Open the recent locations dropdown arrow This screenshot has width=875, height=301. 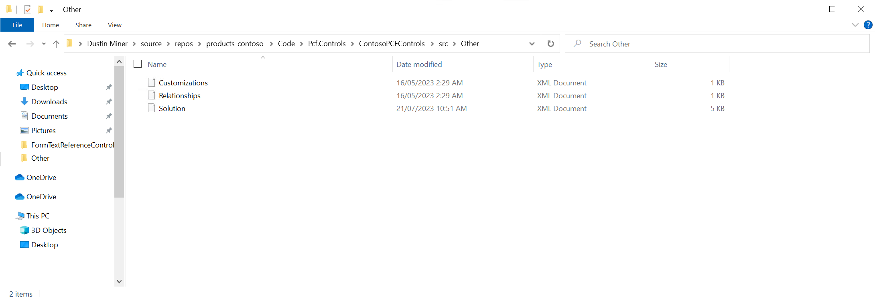tap(44, 44)
